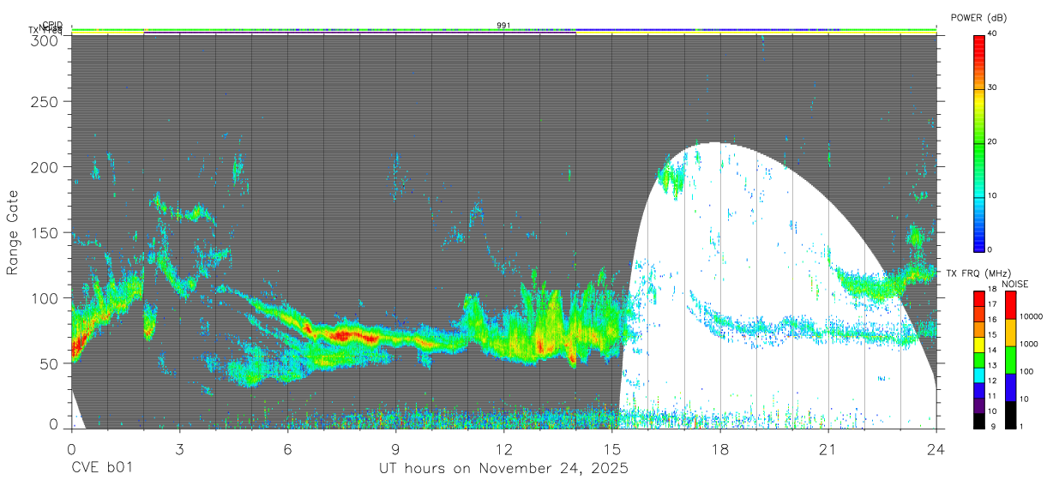
Task: Click the 30 label on power scale
Action: [992, 88]
